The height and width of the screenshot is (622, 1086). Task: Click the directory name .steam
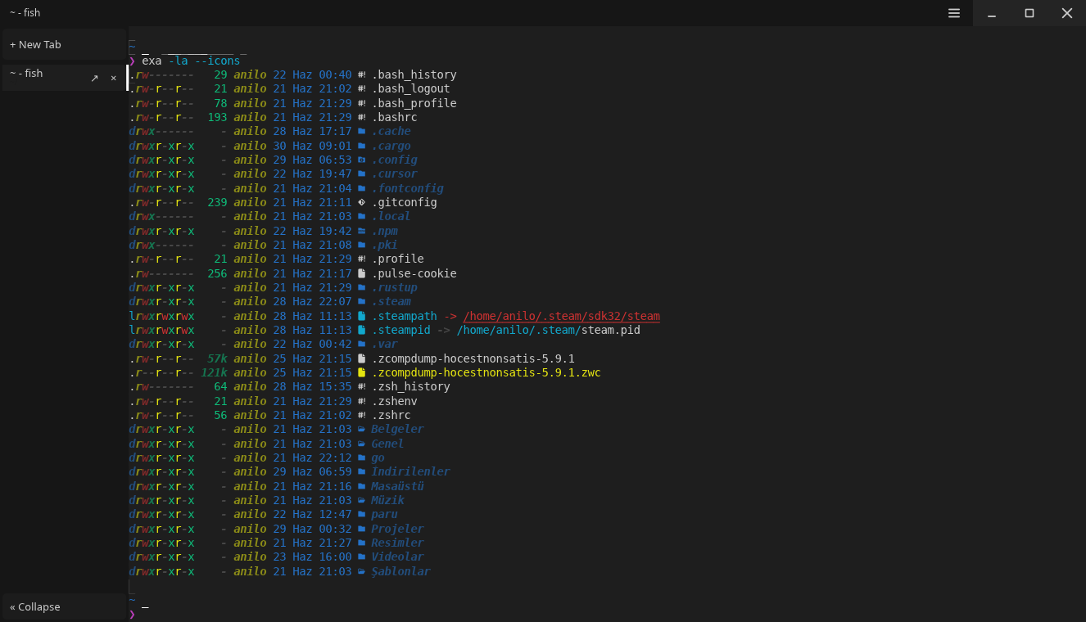(x=391, y=301)
